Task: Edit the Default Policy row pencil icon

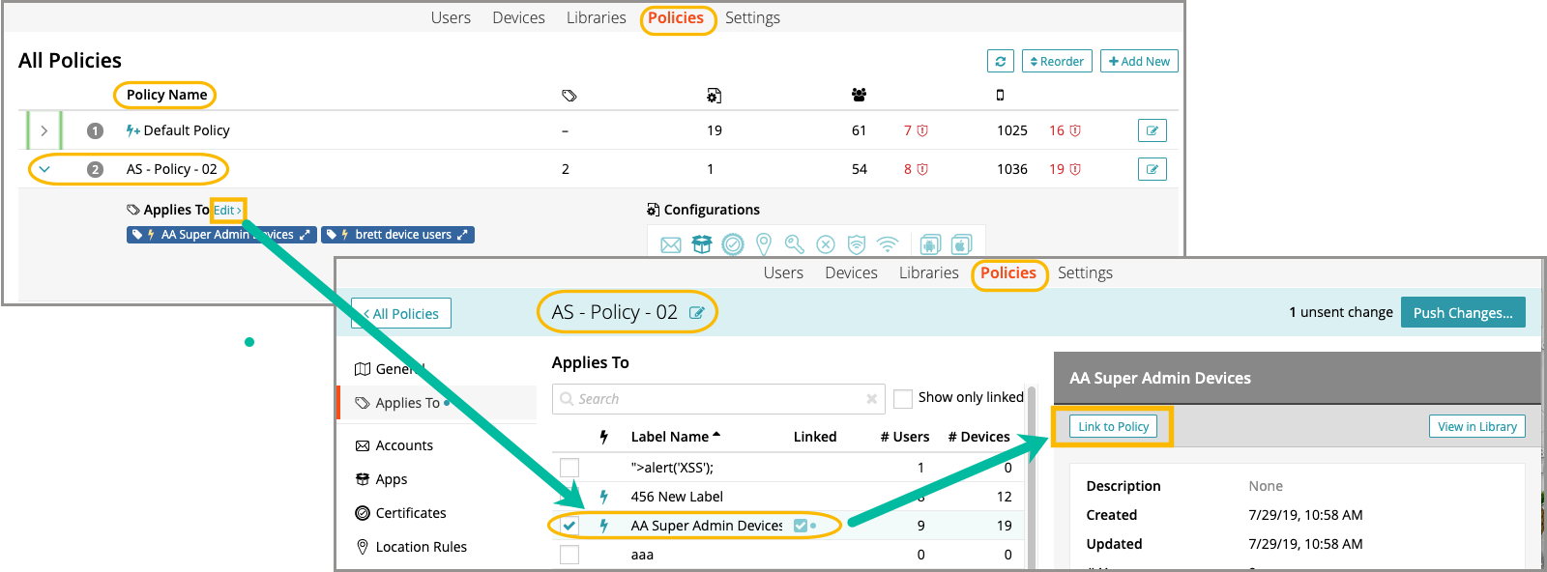Action: coord(1152,130)
